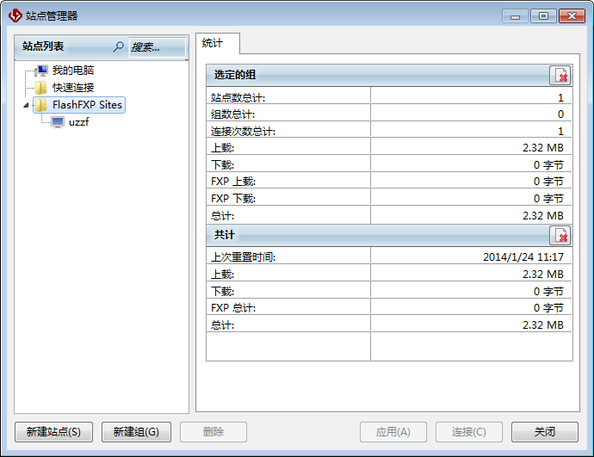Click the FXP 总计 row label
The width and height of the screenshot is (594, 457).
click(233, 308)
